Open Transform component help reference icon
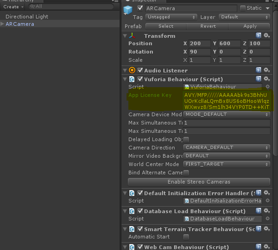 pyautogui.click(x=258, y=36)
